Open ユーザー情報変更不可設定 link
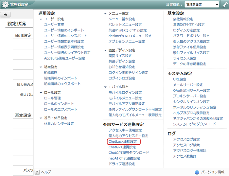Image resolution: width=229 pixels, height=176 pixels. pos(64,42)
